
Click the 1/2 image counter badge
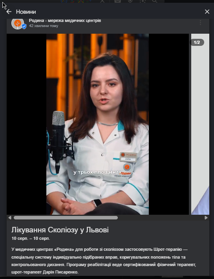pyautogui.click(x=197, y=42)
